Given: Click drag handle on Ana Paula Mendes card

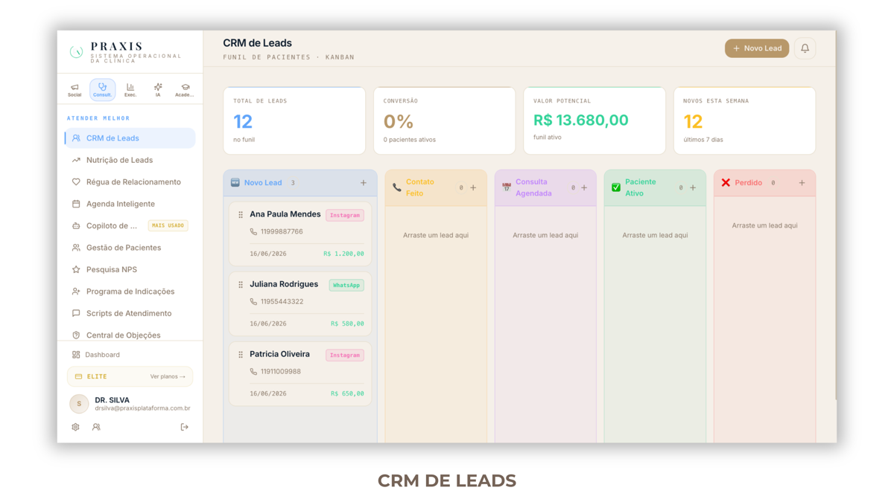Looking at the screenshot, I should coord(241,214).
